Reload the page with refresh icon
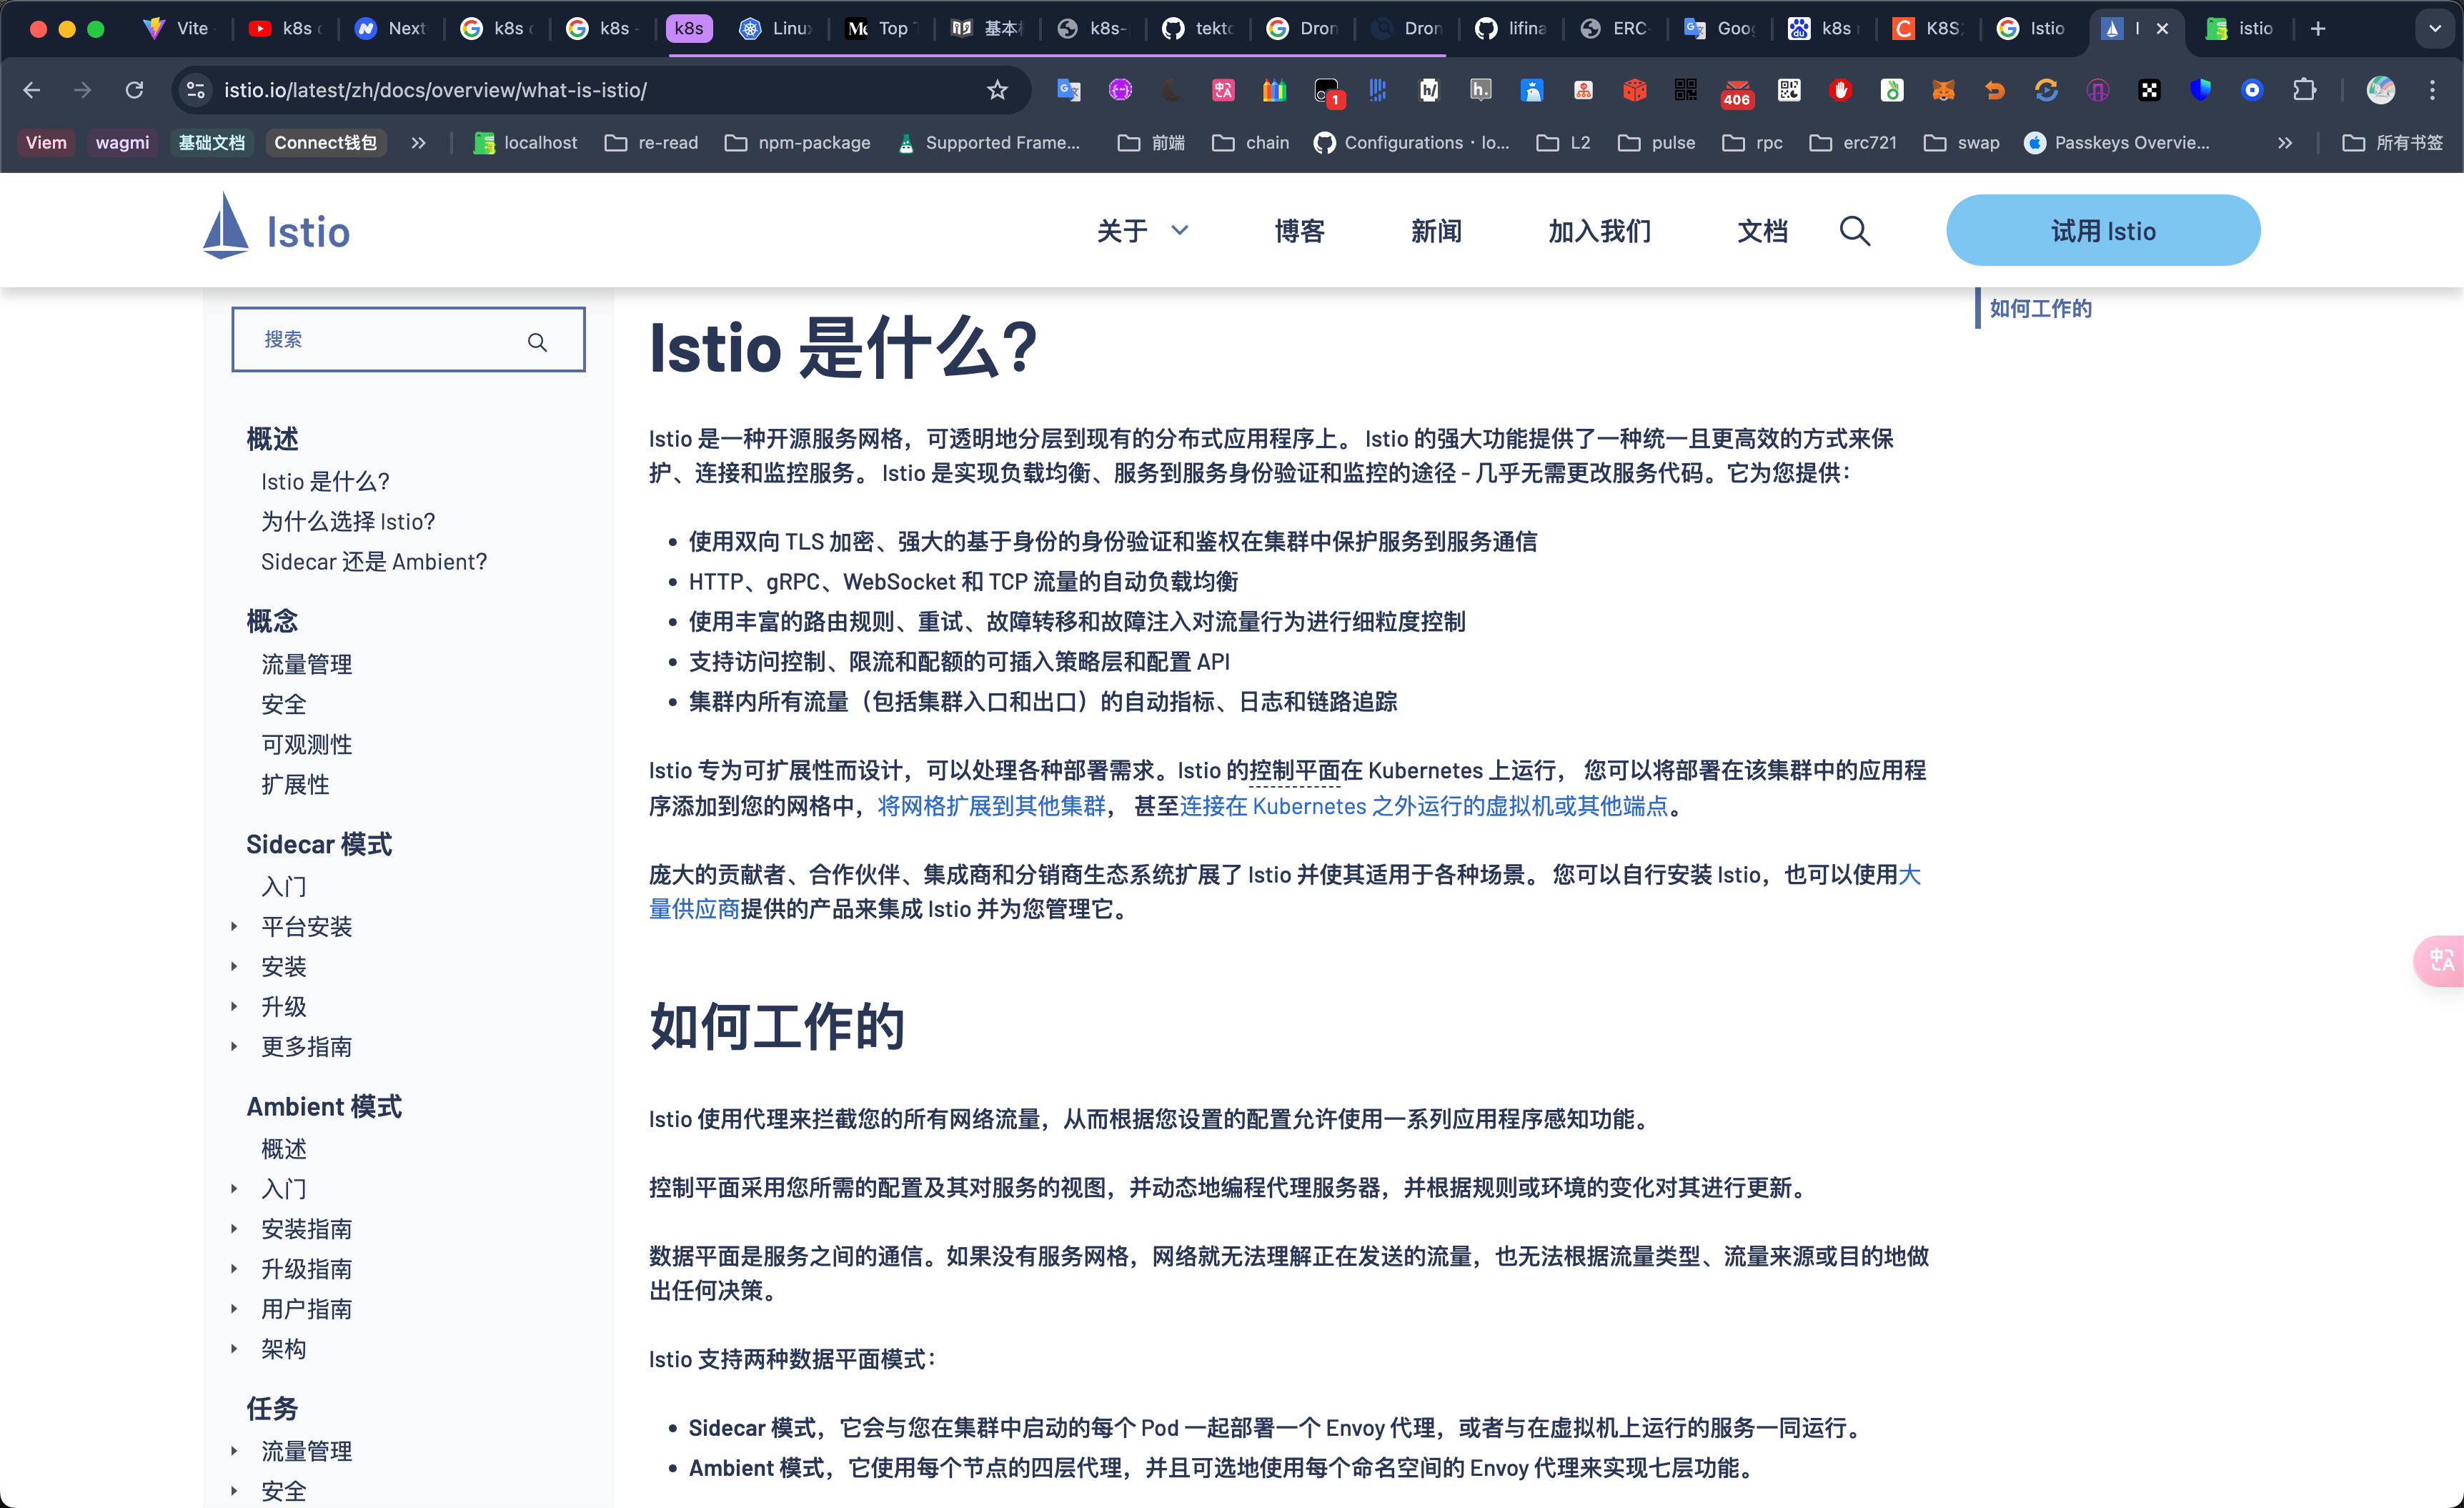The width and height of the screenshot is (2464, 1508). tap(134, 90)
